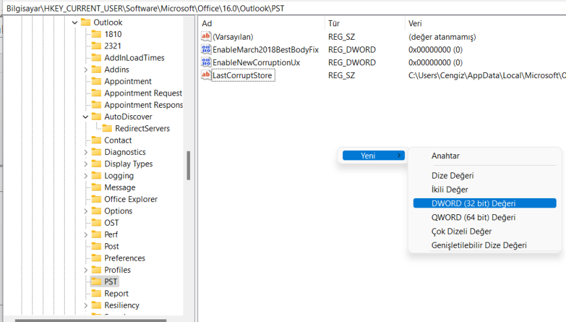Pick QWORD (64 bit) Değeri option
This screenshot has width=566, height=322.
pos(473,218)
